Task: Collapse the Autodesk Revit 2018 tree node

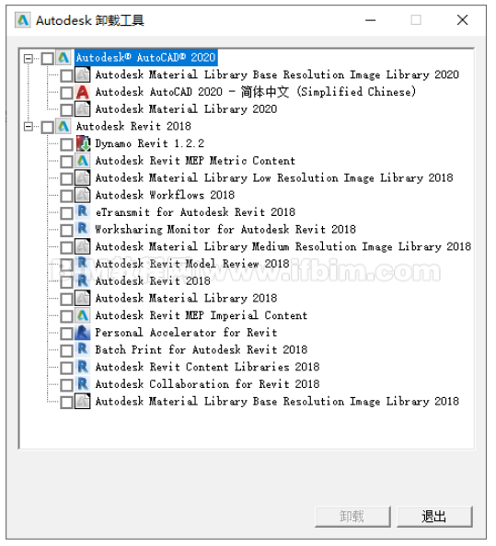Action: click(x=29, y=127)
